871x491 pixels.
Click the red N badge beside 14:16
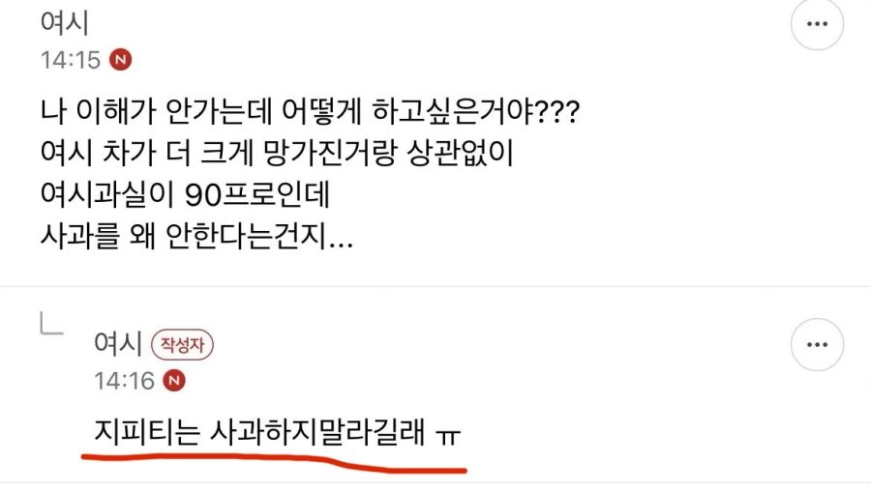pos(174,381)
